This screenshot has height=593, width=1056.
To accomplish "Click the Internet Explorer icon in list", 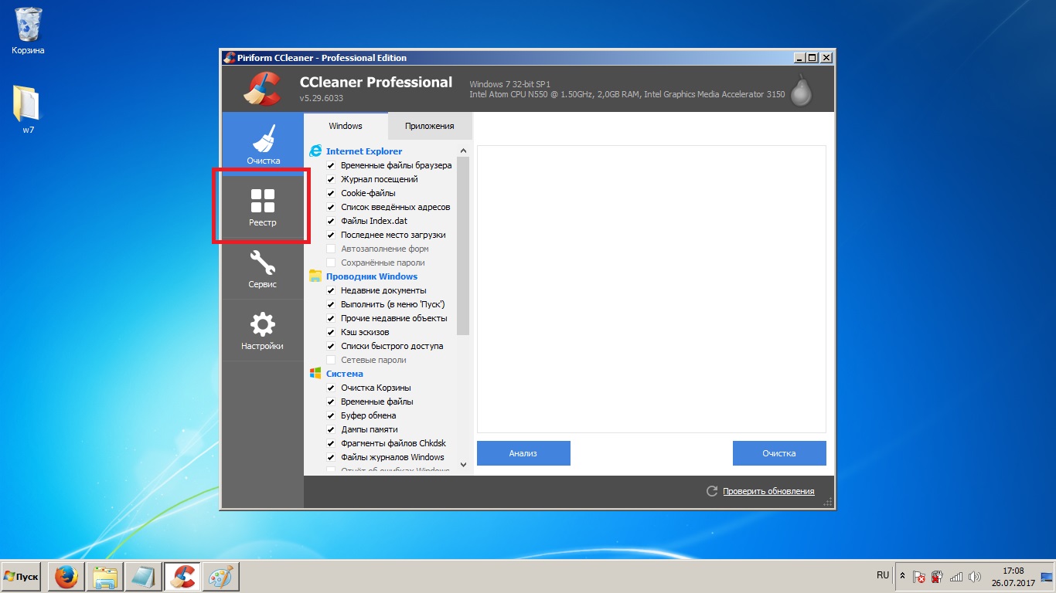I will click(315, 151).
